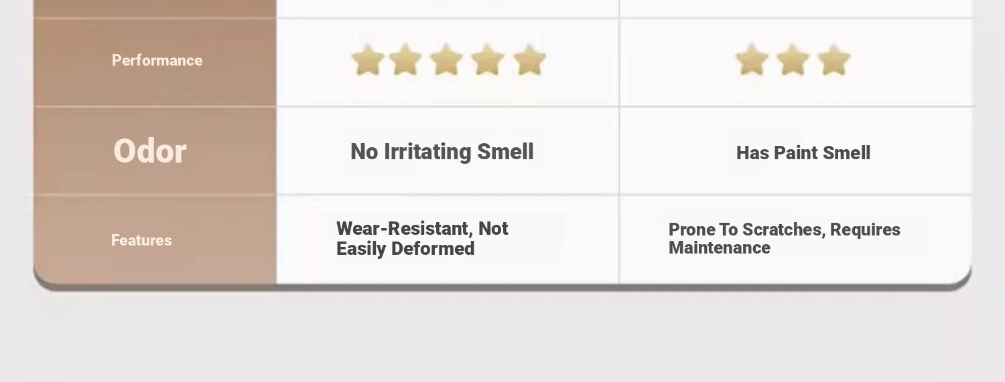Click the Has Paint Smell text
This screenshot has height=382, width=1005.
[x=803, y=153]
